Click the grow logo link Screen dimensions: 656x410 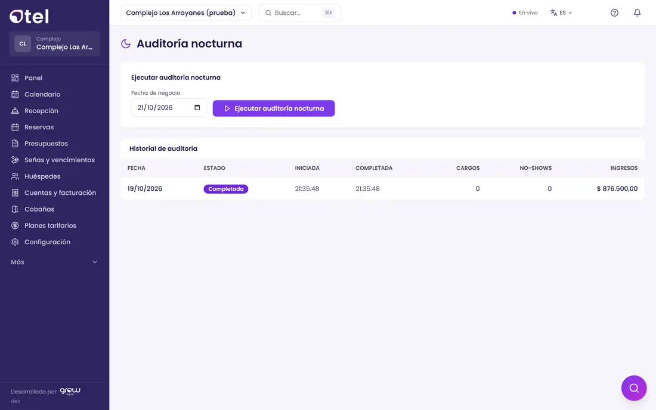70,391
